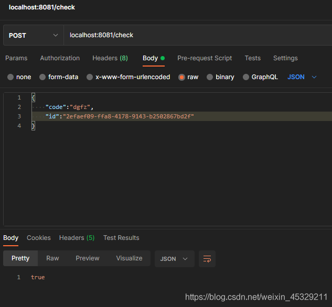Open the response JSON format dropdown
Image resolution: width=332 pixels, height=307 pixels.
pos(174,259)
